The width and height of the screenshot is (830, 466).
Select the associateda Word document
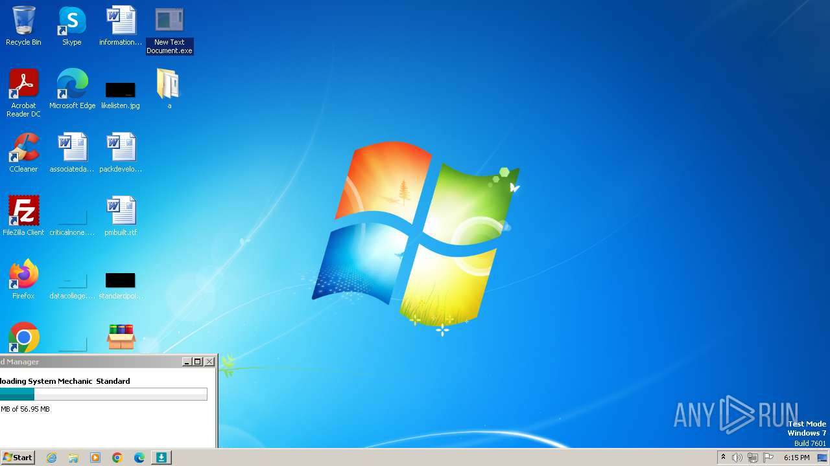(72, 153)
